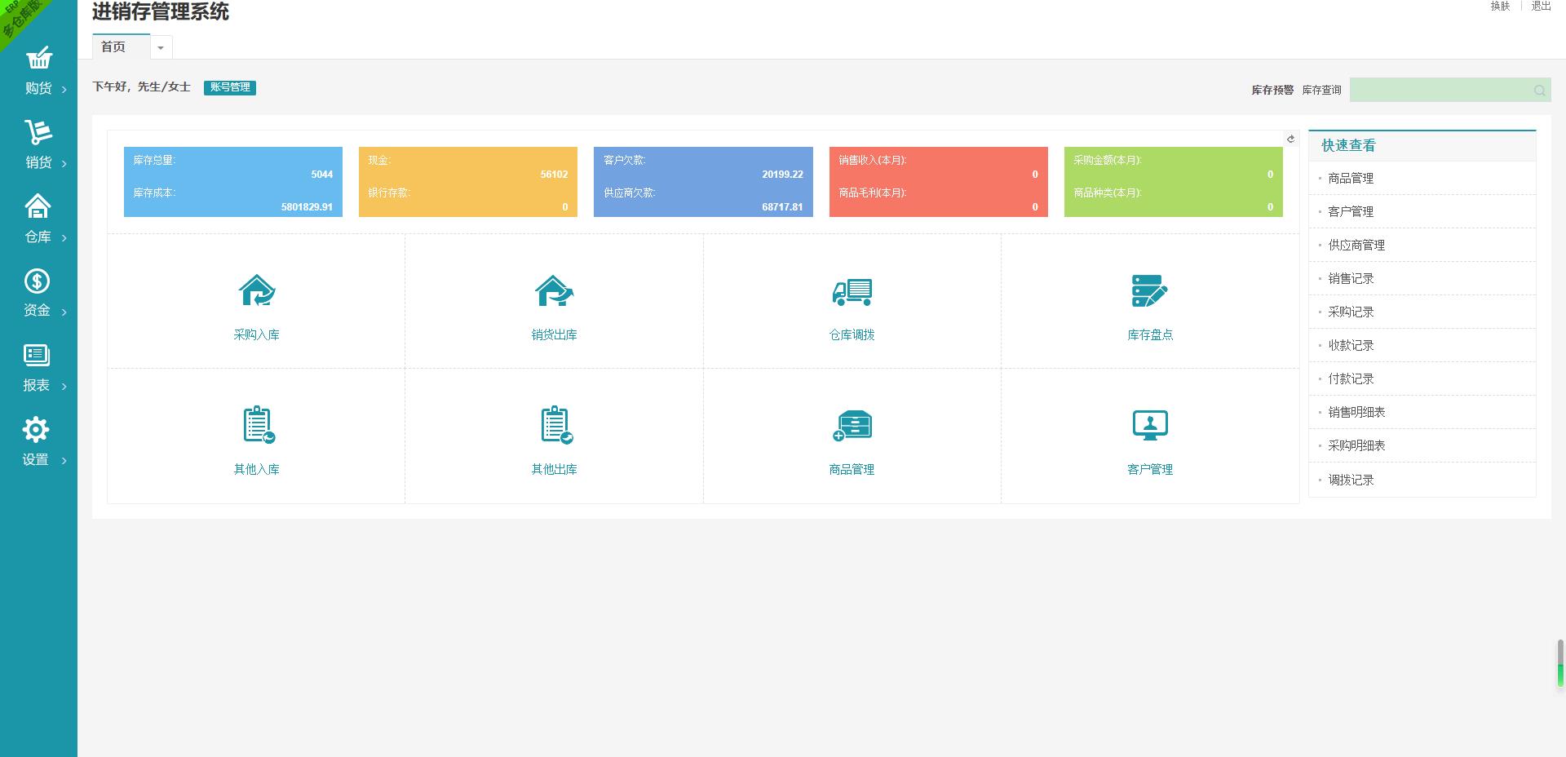
Task: Open the tab list dropdown arrow next to 首页
Action: 161,47
